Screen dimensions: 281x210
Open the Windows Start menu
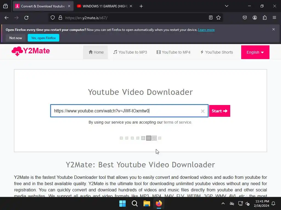(x=123, y=203)
